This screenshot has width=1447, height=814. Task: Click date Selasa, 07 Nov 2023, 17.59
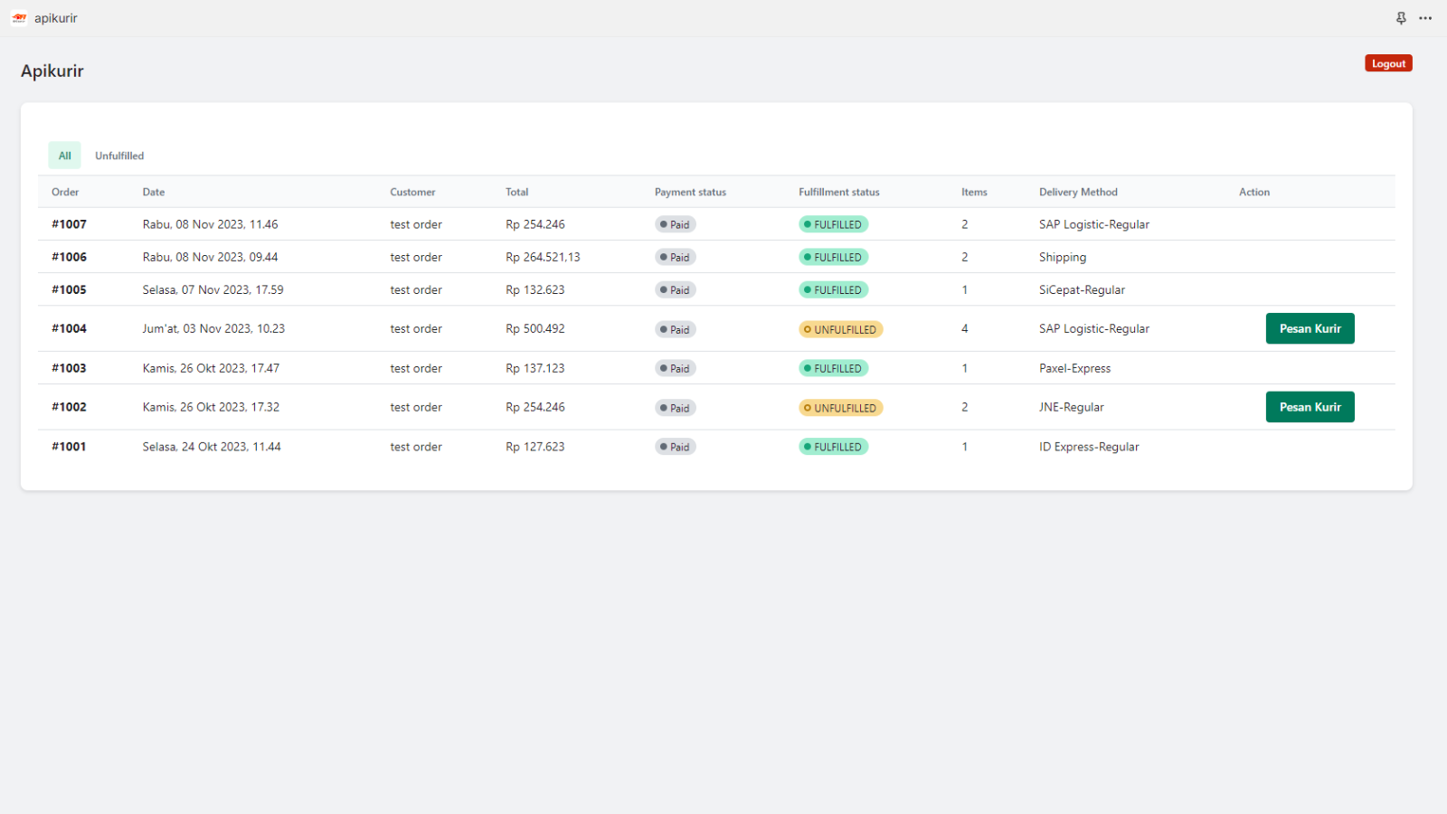point(213,289)
